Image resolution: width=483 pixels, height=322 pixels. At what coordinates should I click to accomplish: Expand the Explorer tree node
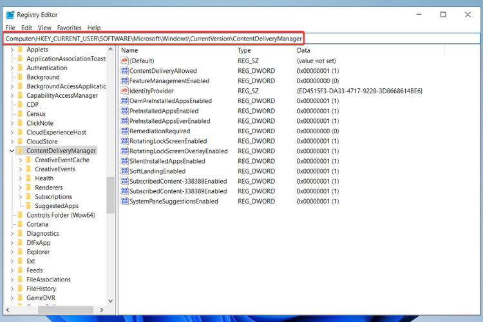(x=12, y=252)
